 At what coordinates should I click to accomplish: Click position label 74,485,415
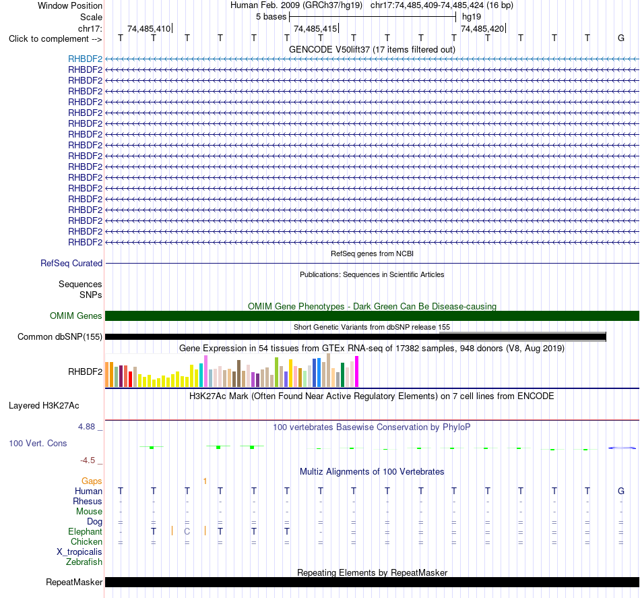click(315, 28)
